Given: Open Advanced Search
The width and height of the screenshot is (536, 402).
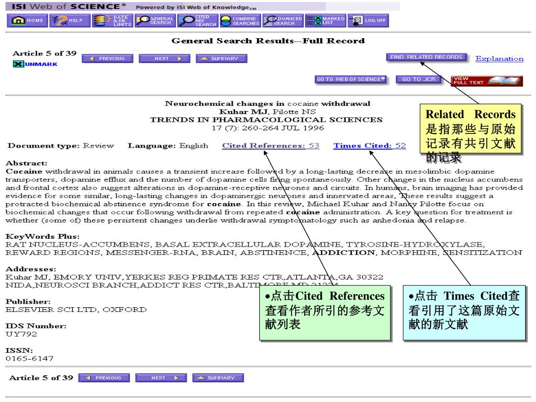Looking at the screenshot, I should click(283, 20).
